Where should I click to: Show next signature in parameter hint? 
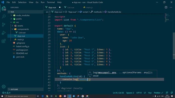point(90,76)
